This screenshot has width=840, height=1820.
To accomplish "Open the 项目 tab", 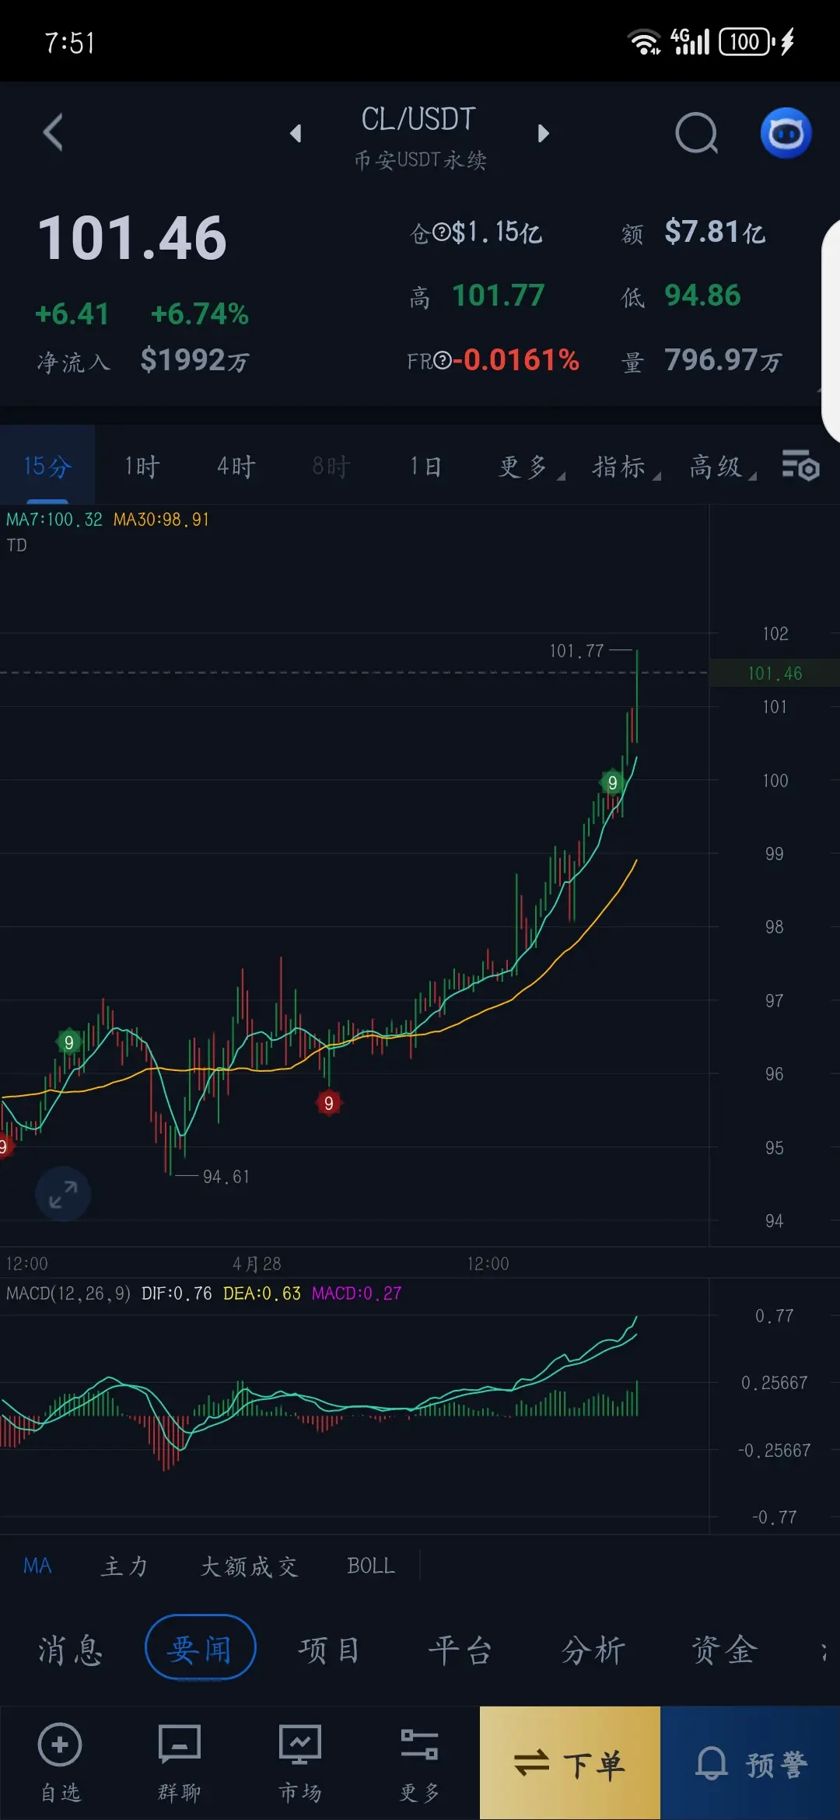I will pos(329,1649).
